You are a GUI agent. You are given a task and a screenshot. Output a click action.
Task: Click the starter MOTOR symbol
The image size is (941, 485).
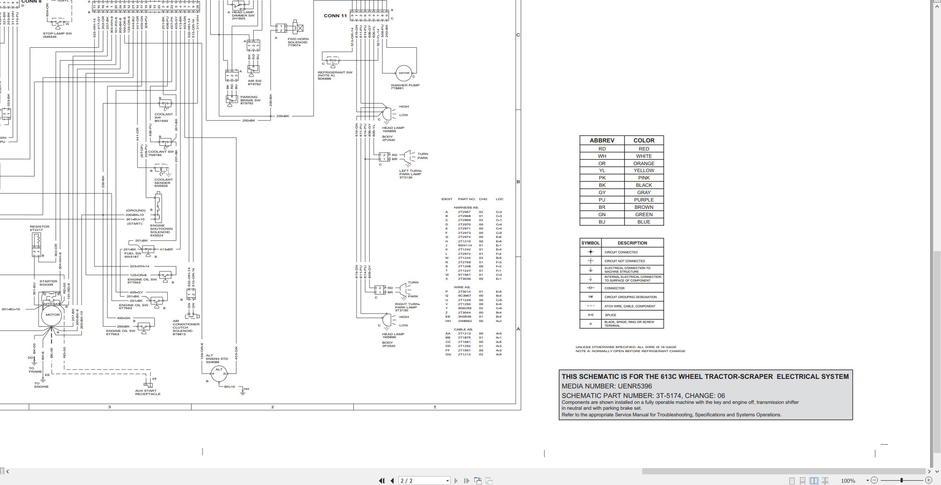click(x=52, y=315)
